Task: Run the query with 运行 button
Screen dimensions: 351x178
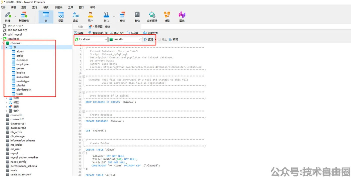Action: [149, 40]
